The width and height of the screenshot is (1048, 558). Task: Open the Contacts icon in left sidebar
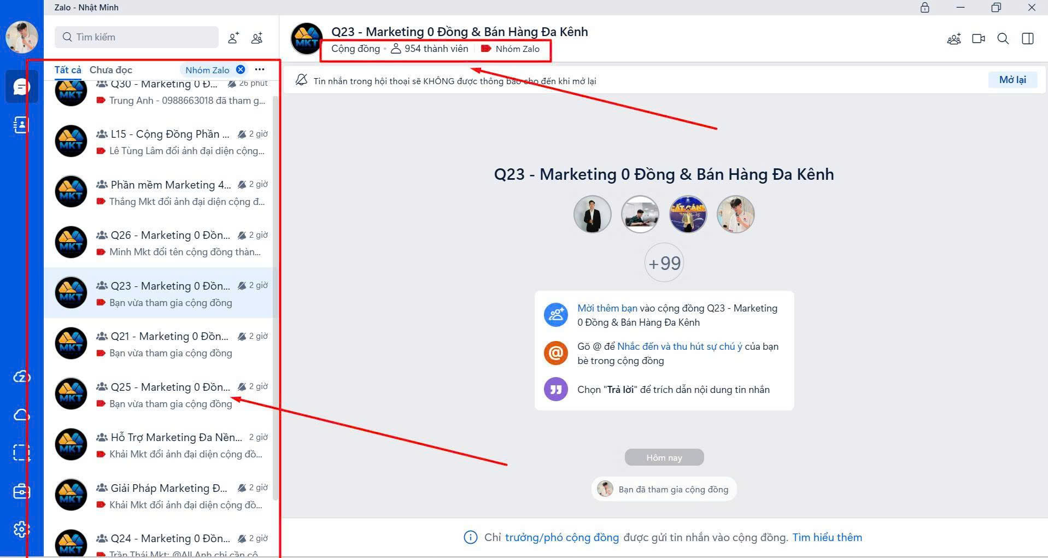21,125
